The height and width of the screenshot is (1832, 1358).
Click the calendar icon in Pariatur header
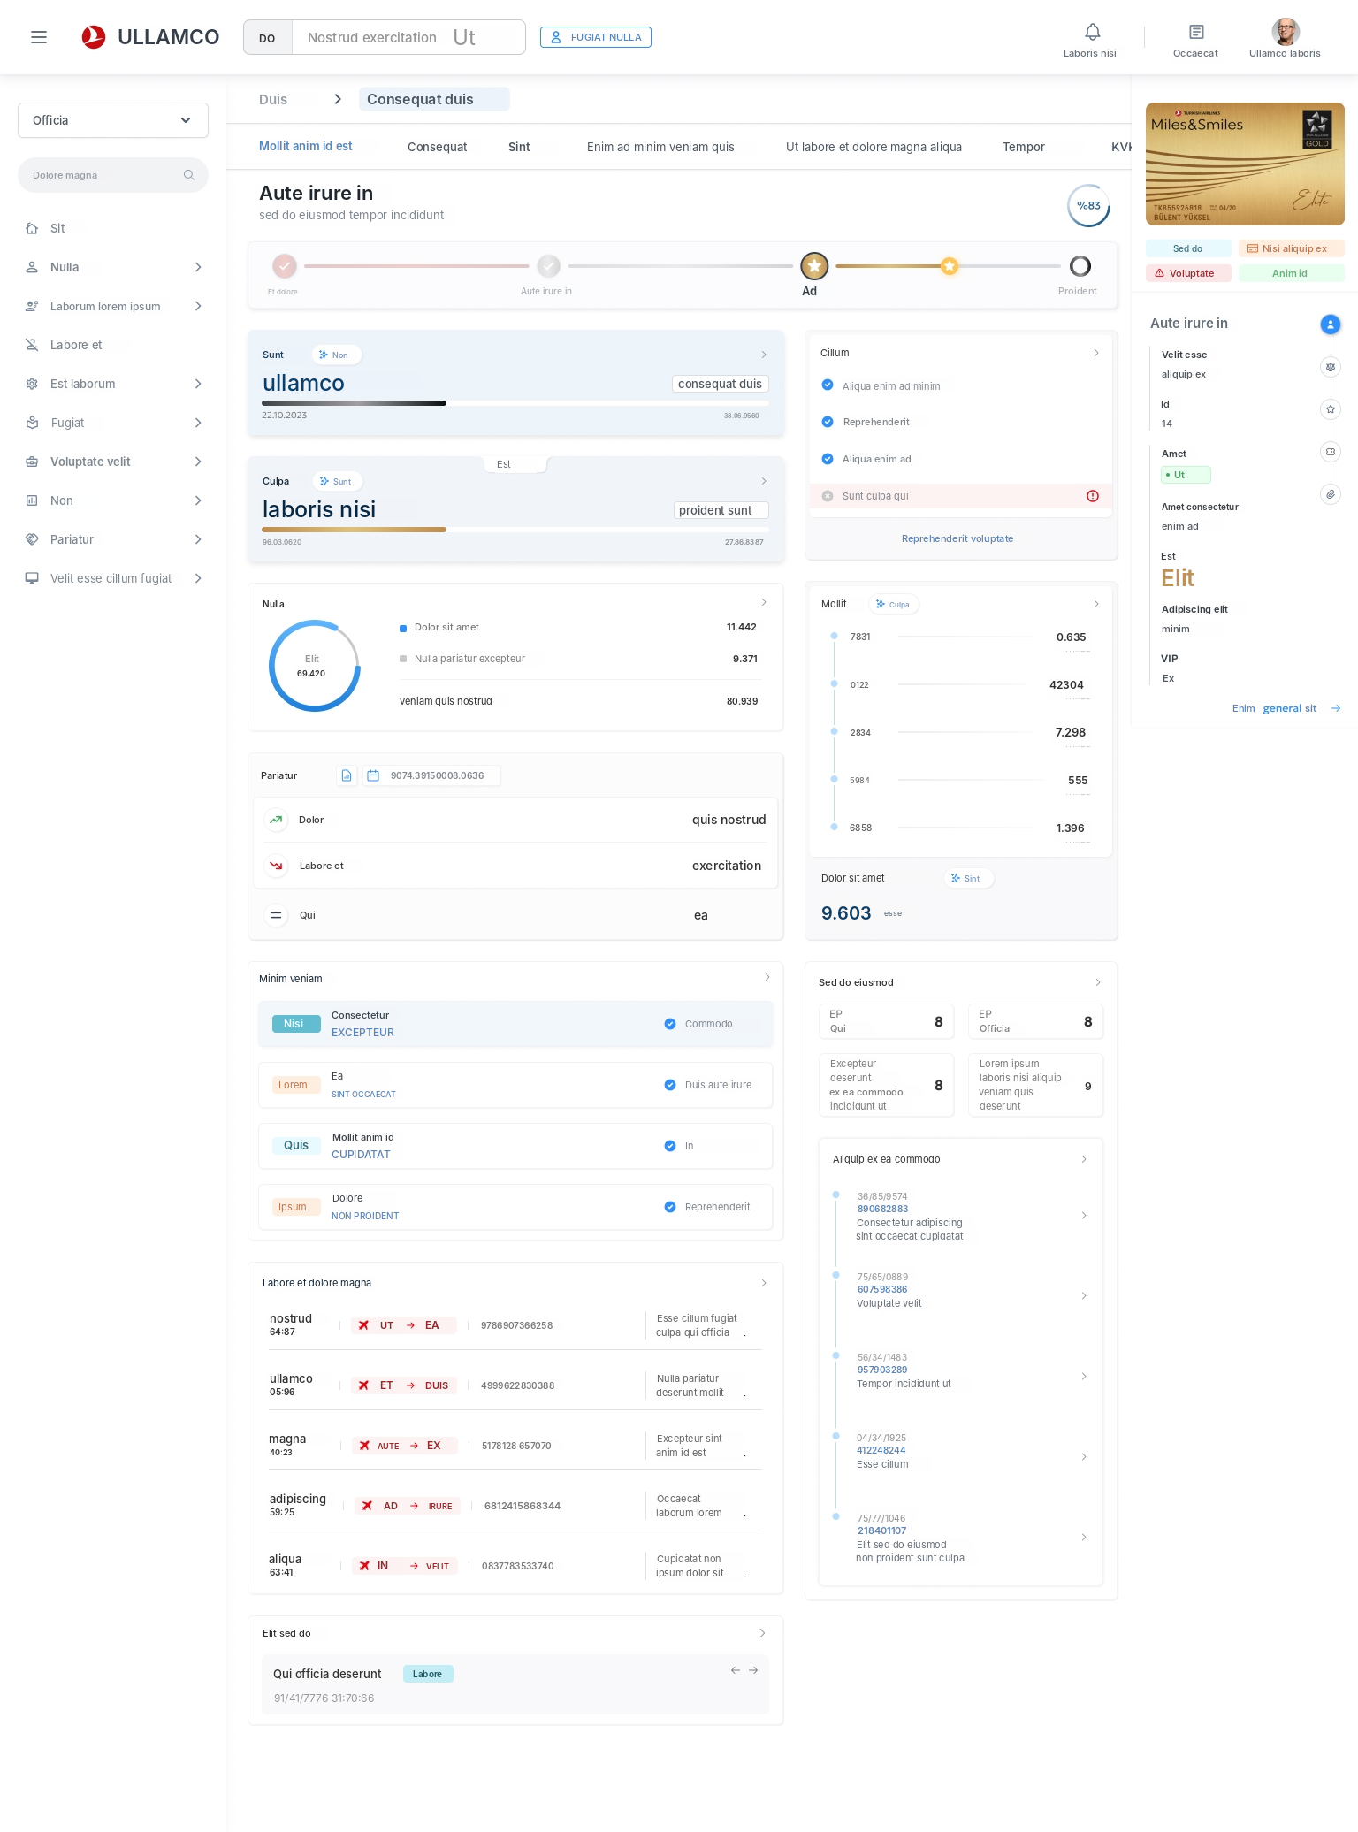point(373,775)
